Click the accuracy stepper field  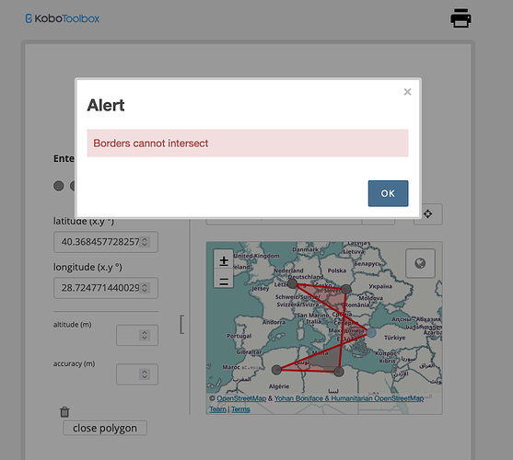[137, 374]
